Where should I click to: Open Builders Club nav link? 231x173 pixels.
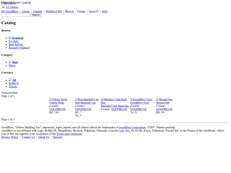click(x=53, y=12)
